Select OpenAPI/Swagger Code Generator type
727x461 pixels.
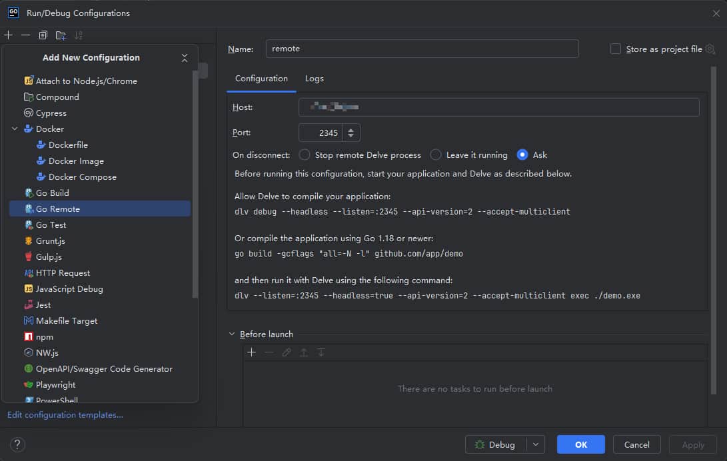click(100, 369)
